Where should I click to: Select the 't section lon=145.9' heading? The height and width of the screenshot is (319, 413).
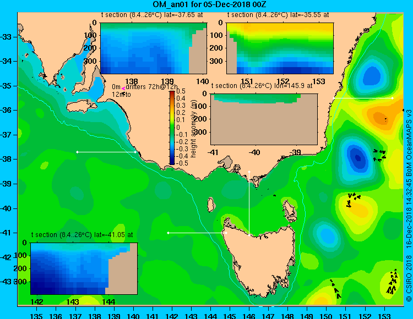click(262, 86)
